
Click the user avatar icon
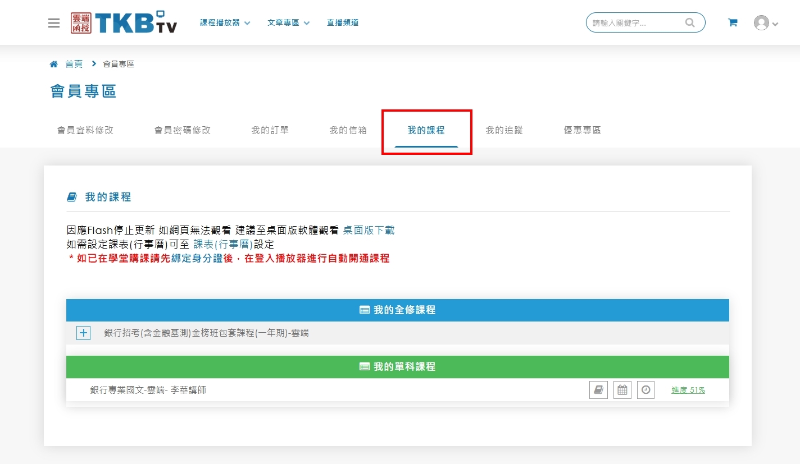coord(761,23)
